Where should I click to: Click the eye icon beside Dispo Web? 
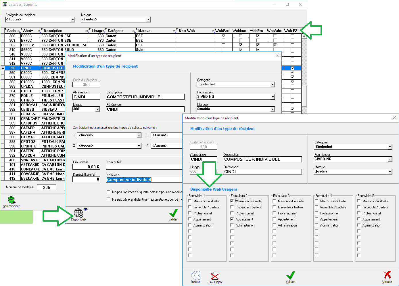[86, 209]
